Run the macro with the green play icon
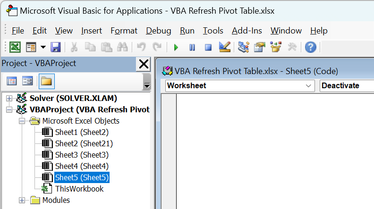This screenshot has height=209, width=374. (176, 48)
